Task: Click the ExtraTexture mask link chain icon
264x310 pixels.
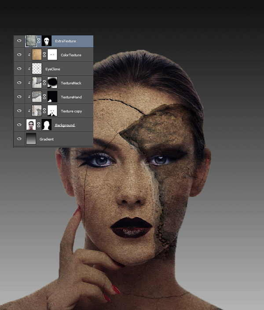Action: pyautogui.click(x=39, y=41)
